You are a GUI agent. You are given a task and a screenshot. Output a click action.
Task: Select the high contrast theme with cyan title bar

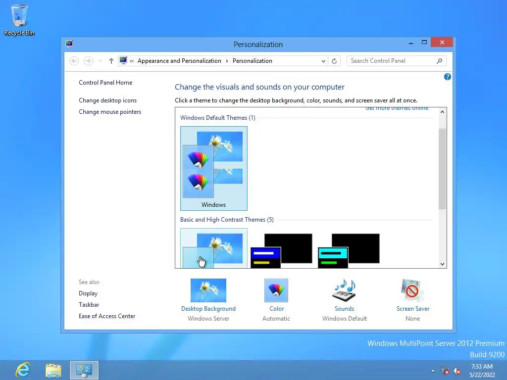point(349,251)
